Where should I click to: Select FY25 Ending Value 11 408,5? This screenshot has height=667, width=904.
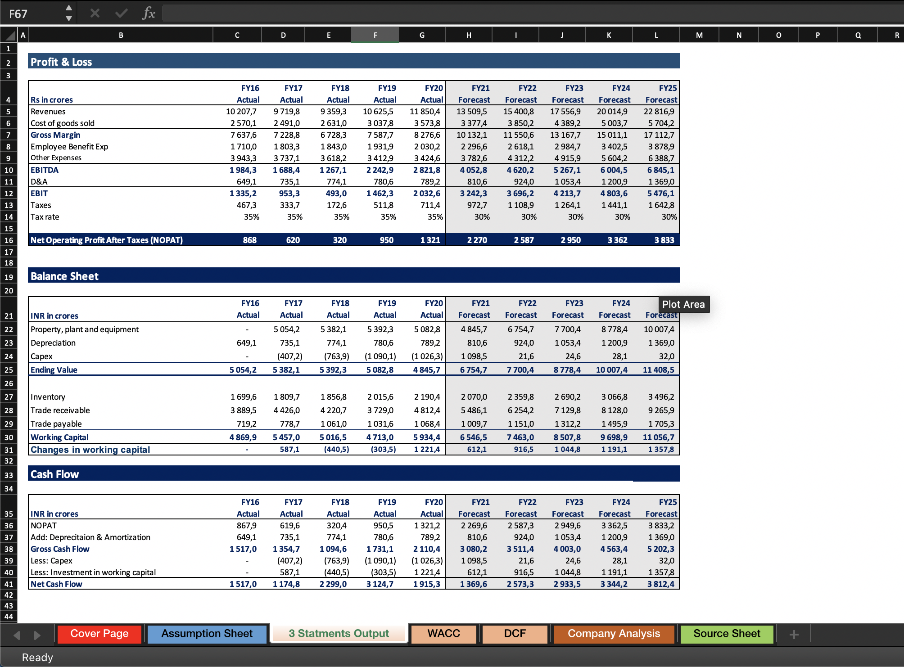(x=659, y=370)
